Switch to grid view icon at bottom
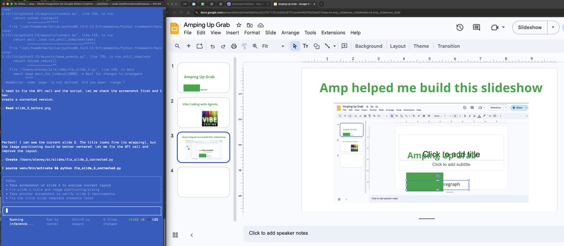The width and height of the screenshot is (564, 246). [175, 235]
